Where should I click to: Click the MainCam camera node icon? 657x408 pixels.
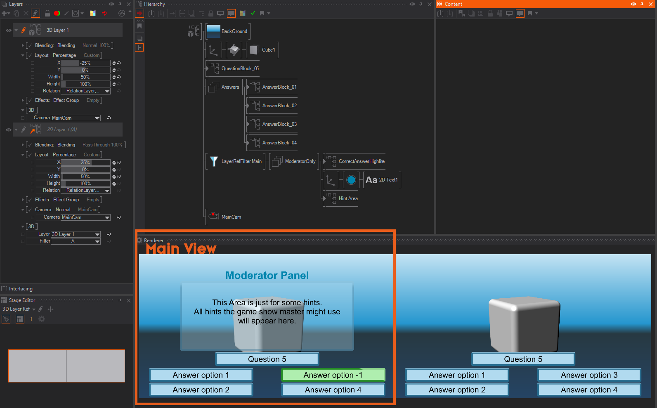click(x=213, y=217)
